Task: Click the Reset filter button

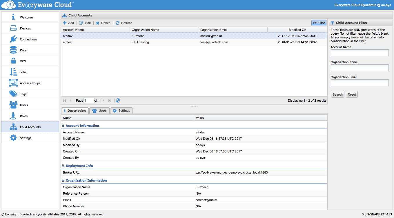Action: [352, 94]
